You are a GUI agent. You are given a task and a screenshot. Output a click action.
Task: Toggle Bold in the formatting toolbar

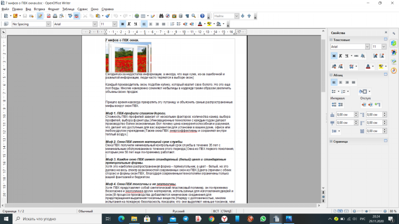(x=122, y=24)
